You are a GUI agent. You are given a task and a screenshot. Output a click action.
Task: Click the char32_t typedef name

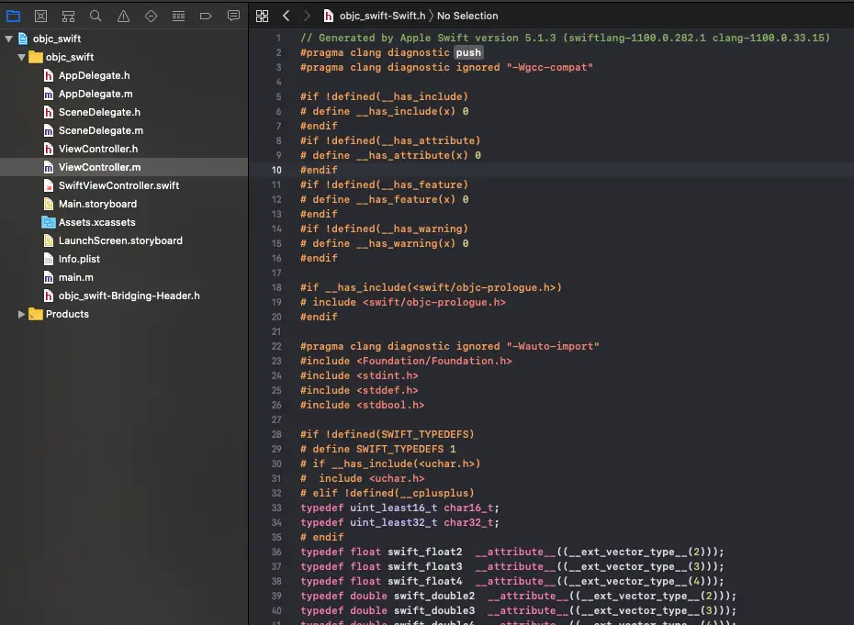tap(468, 522)
